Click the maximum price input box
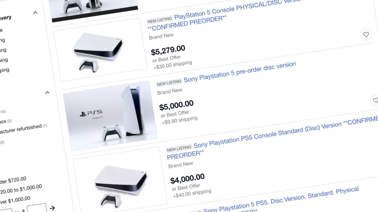The image size is (378, 212). pyautogui.click(x=37, y=208)
